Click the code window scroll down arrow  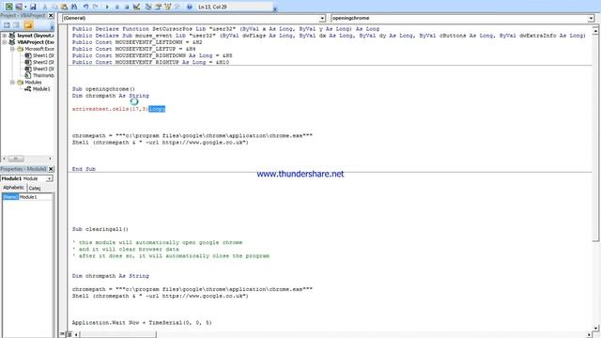tap(594, 328)
